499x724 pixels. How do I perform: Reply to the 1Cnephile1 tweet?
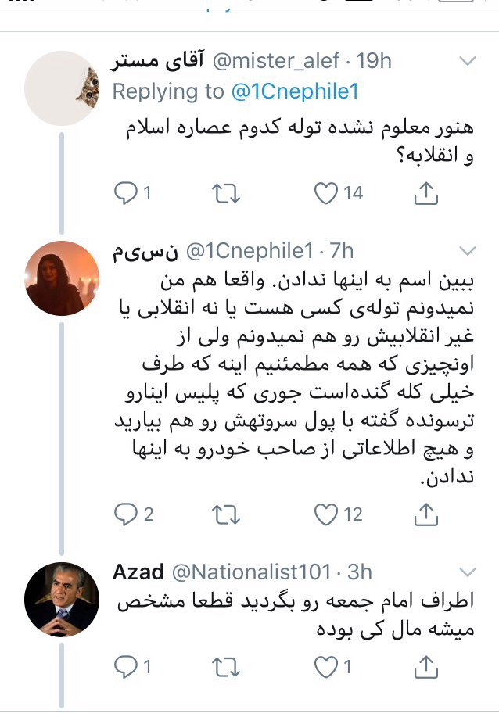(126, 514)
